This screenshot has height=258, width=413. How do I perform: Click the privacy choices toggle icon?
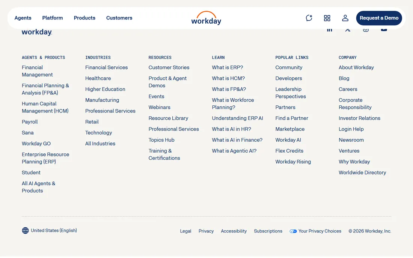[x=293, y=231]
